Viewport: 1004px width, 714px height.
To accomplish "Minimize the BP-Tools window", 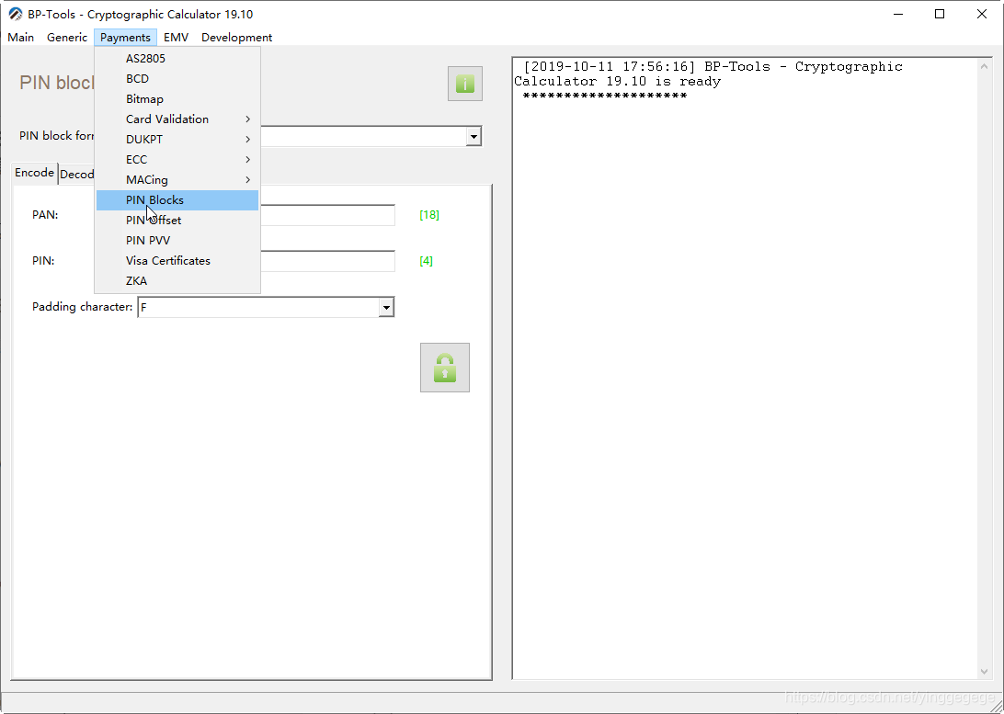I will 898,14.
